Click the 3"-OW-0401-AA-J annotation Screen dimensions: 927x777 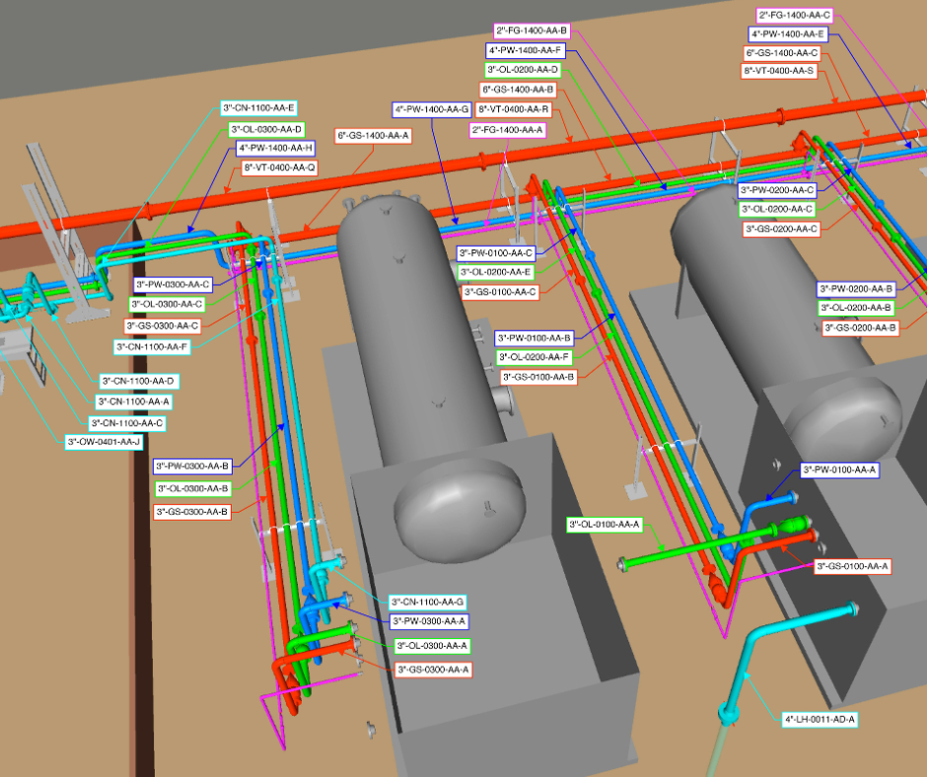coord(104,442)
